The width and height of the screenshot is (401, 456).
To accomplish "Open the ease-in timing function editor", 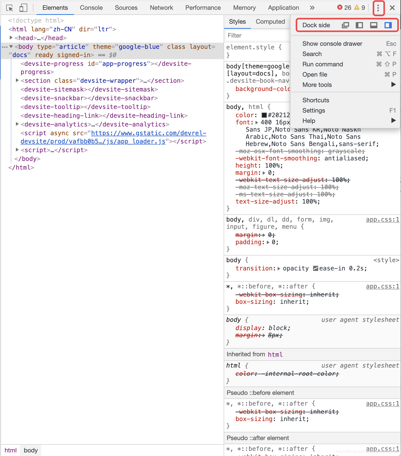I will point(316,269).
